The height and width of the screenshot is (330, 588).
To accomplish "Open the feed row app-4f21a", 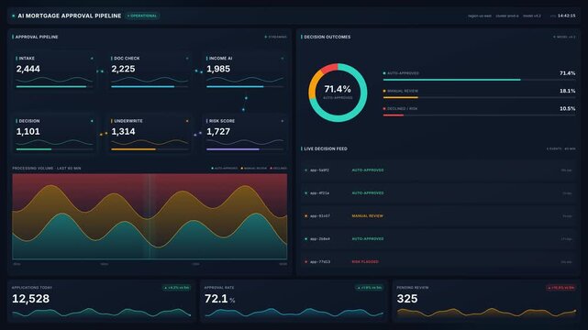I will [438, 192].
